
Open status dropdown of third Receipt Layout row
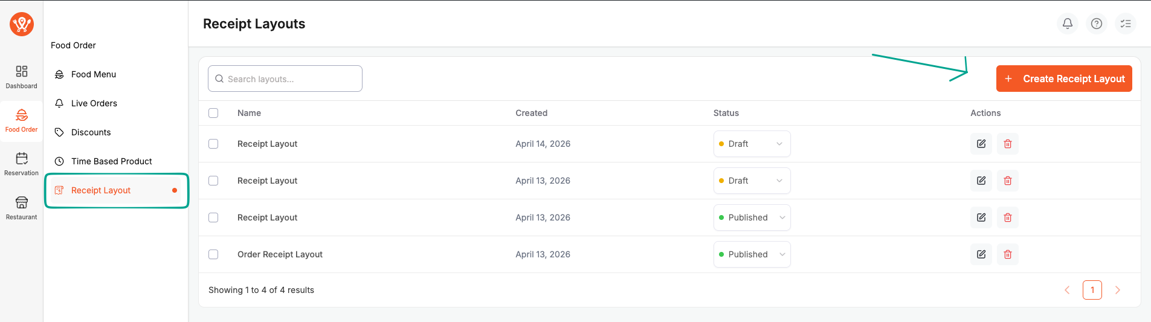click(752, 217)
